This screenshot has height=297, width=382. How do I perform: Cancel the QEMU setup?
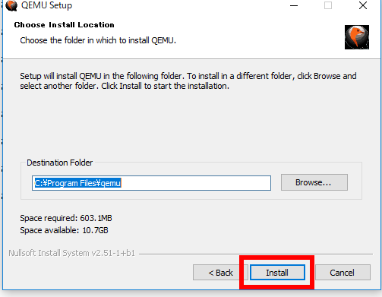tap(342, 273)
